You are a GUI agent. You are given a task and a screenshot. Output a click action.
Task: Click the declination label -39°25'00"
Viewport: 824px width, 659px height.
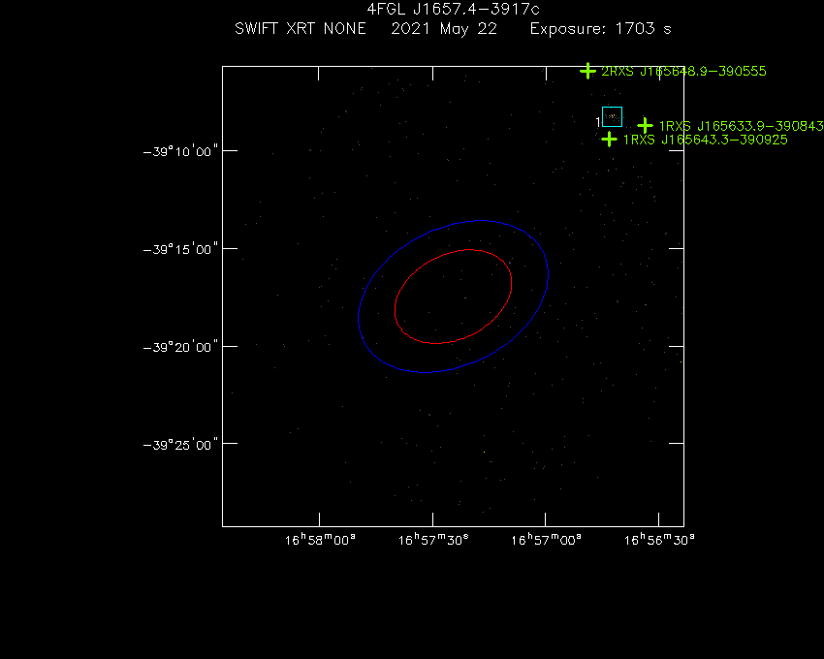tap(180, 445)
